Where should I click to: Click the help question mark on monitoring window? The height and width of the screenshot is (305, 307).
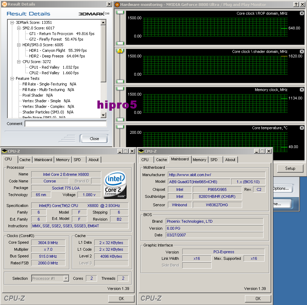click(x=296, y=5)
